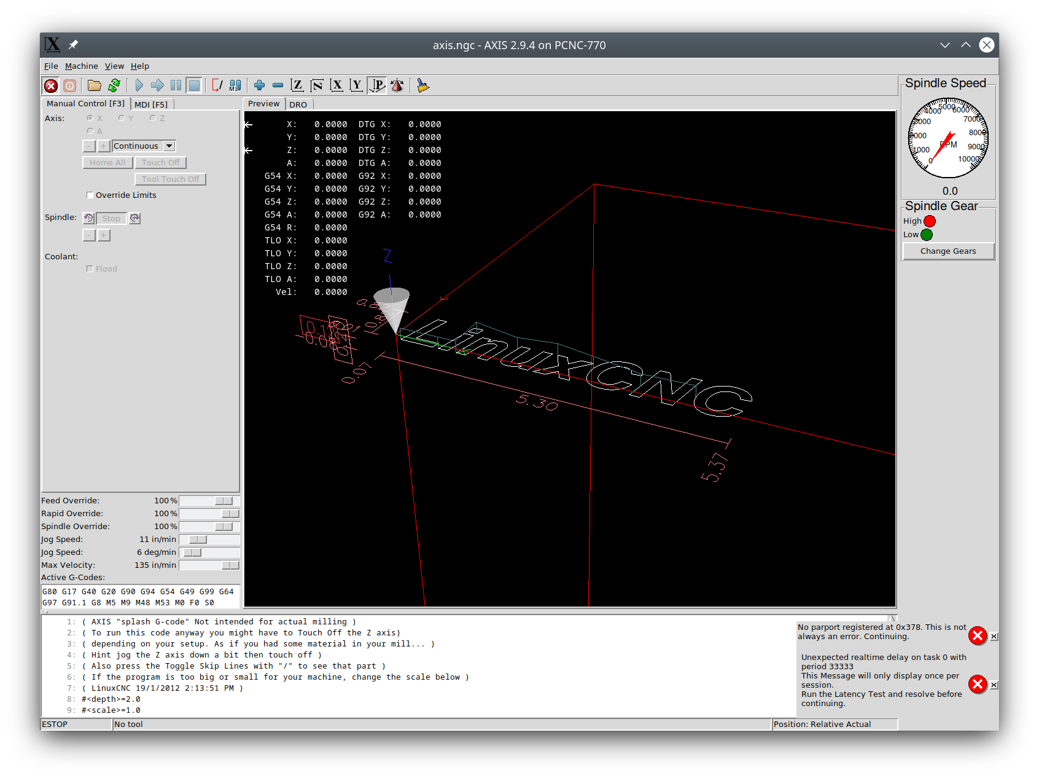This screenshot has width=1039, height=778.
Task: Switch to the rotated Z view
Action: click(x=317, y=85)
